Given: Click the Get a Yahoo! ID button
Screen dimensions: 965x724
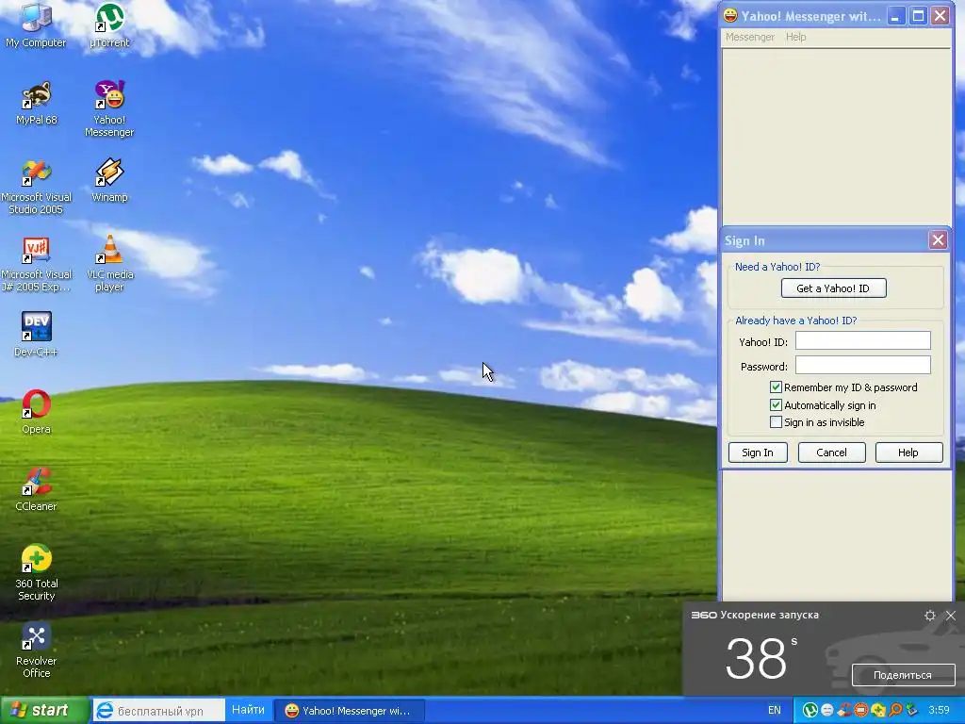Looking at the screenshot, I should coord(834,288).
